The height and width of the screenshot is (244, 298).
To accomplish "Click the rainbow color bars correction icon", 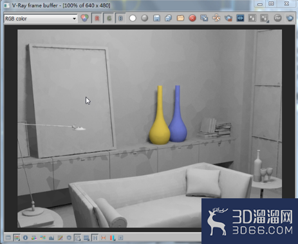I will pos(34,238).
